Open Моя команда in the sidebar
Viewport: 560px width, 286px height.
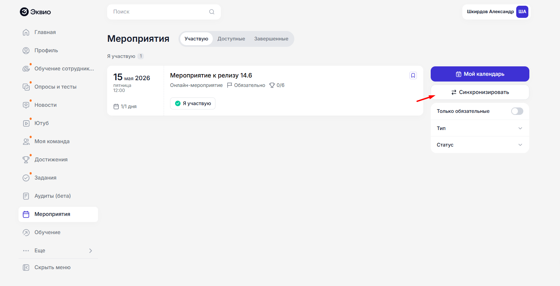[58, 141]
